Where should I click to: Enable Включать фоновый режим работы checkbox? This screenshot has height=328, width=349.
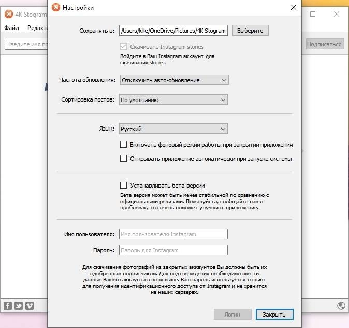pos(123,144)
